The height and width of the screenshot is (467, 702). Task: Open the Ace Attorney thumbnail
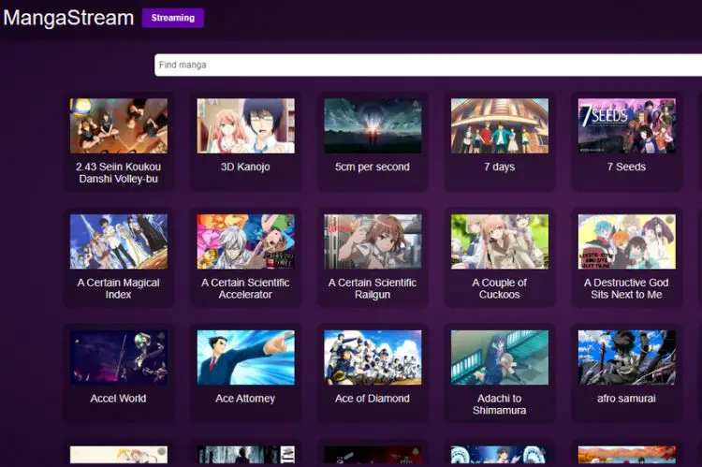tap(246, 358)
